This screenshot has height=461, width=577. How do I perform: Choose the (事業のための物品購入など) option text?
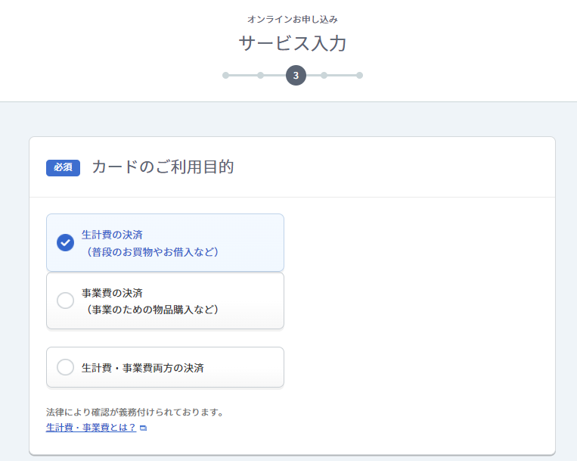(152, 310)
